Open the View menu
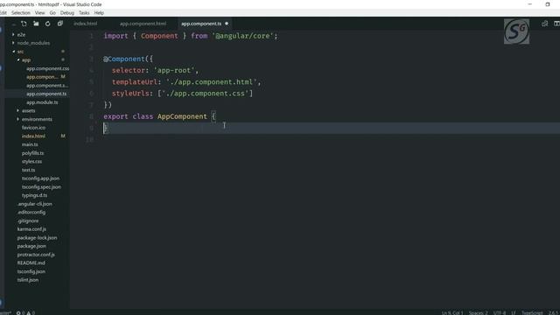This screenshot has height=315, width=560. click(x=39, y=13)
